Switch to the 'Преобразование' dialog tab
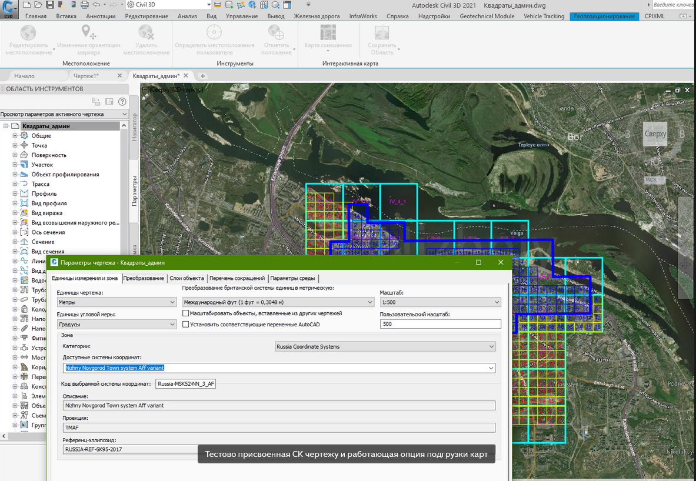696x481 pixels. (x=144, y=278)
